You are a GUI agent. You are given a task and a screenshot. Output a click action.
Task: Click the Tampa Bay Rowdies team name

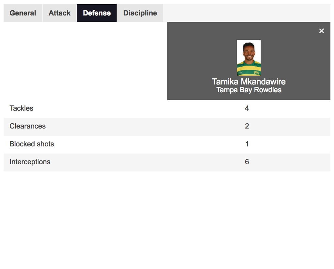click(249, 90)
